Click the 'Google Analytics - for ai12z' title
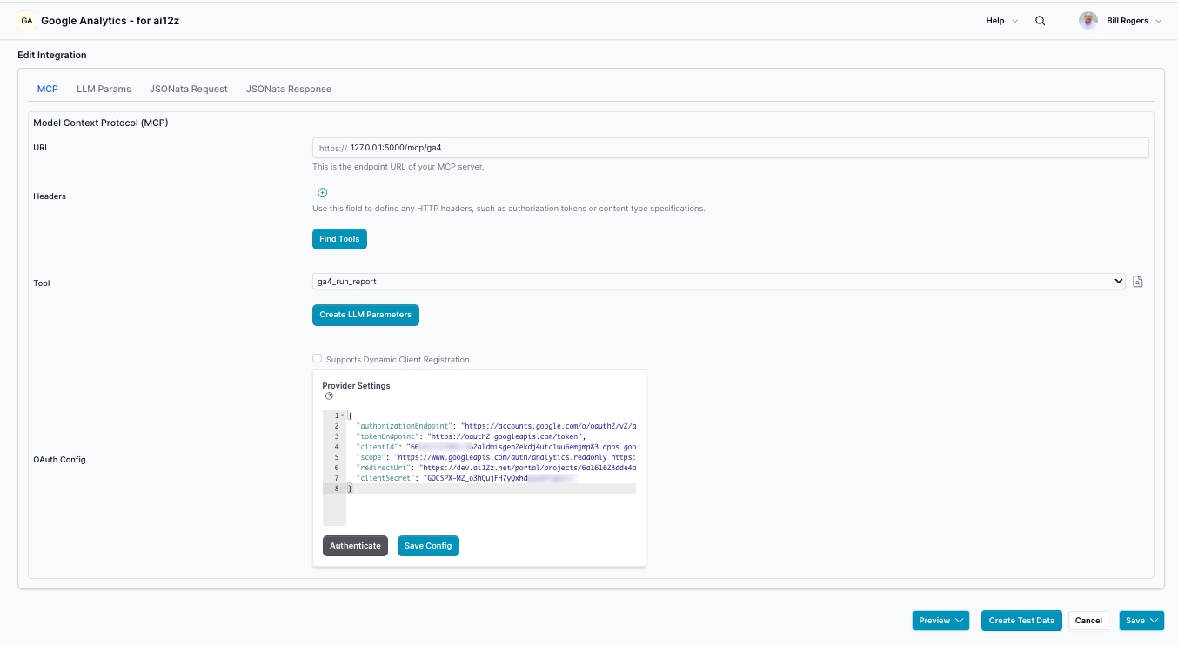Screen dimensions: 1178x645 coord(110,21)
